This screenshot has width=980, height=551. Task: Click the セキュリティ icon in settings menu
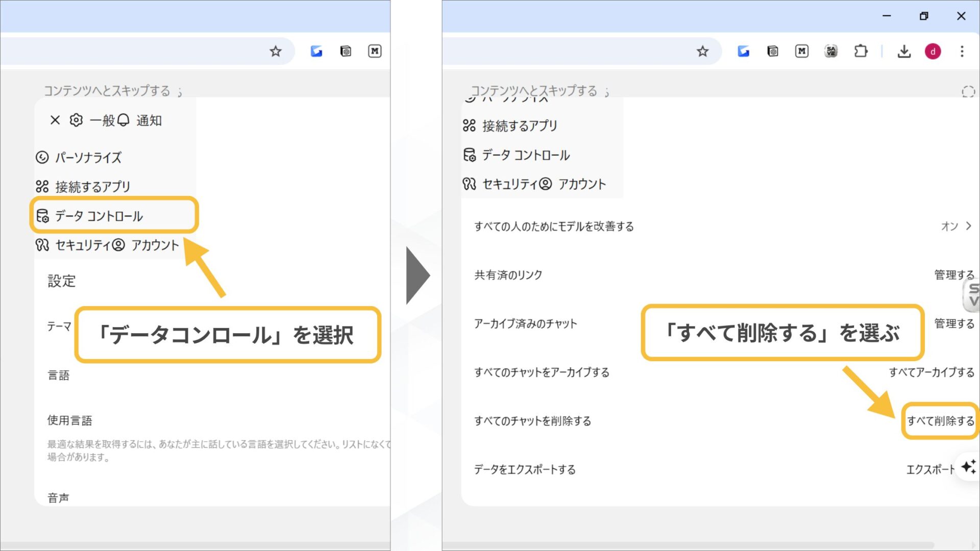tap(42, 245)
